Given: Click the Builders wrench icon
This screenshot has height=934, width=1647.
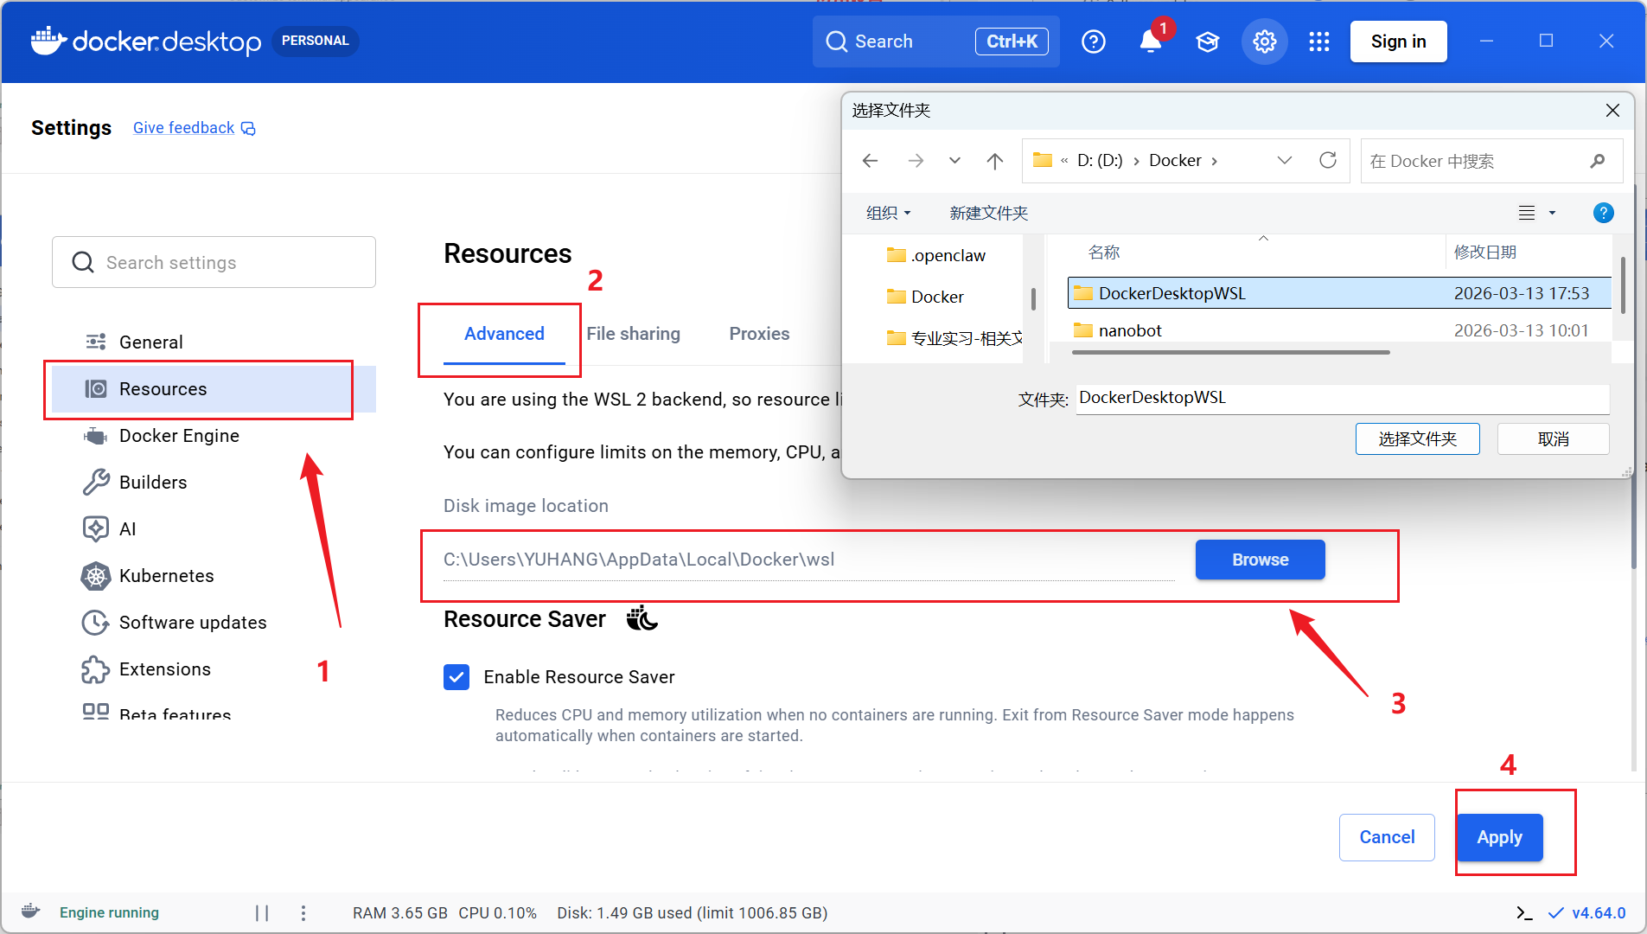Looking at the screenshot, I should 96,483.
